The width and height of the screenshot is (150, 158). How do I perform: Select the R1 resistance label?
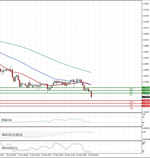pyautogui.click(x=131, y=95)
